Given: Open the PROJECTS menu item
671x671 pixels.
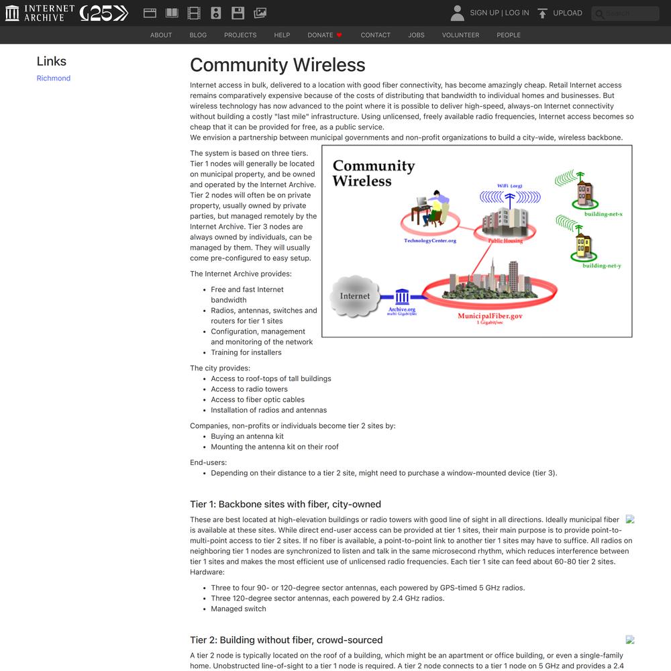Looking at the screenshot, I should pos(240,35).
